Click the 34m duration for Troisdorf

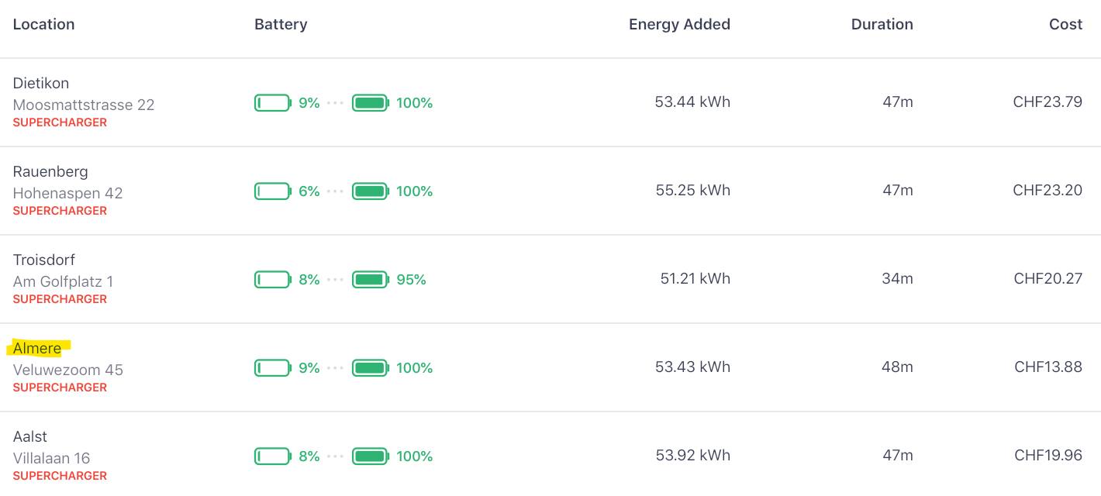[897, 279]
